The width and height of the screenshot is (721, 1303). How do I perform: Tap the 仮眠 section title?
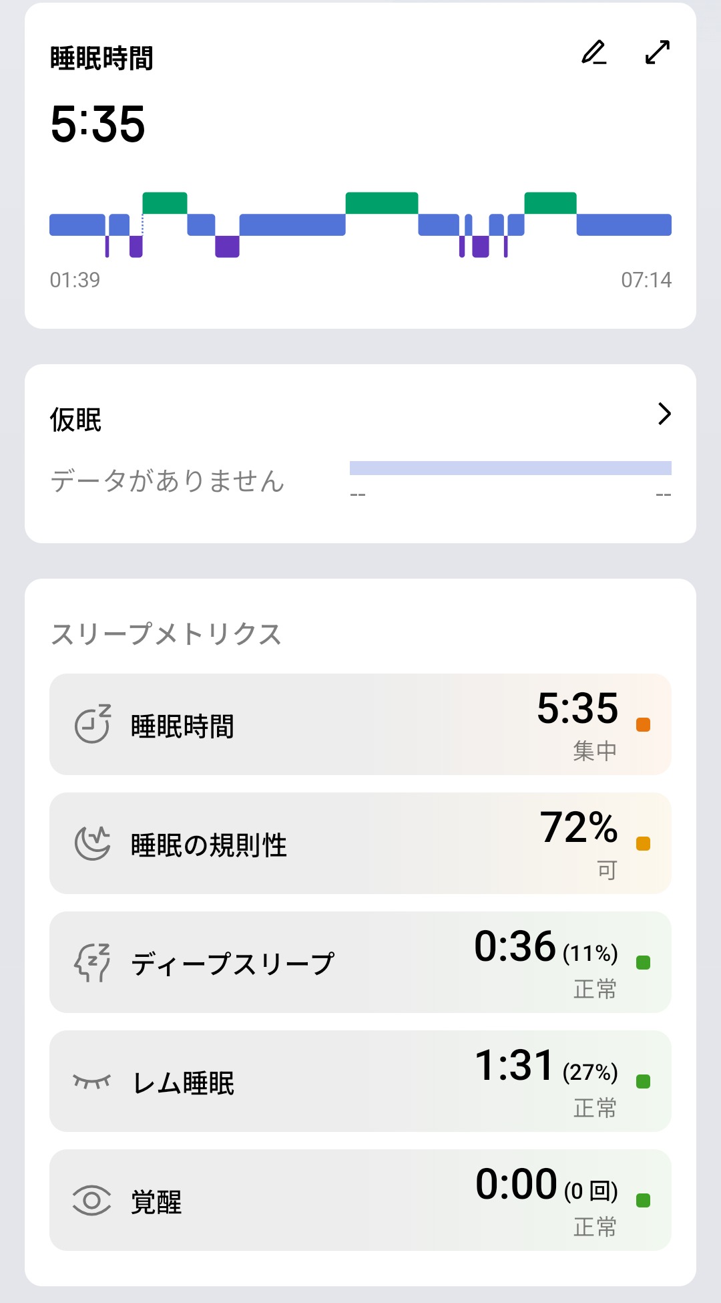[76, 420]
